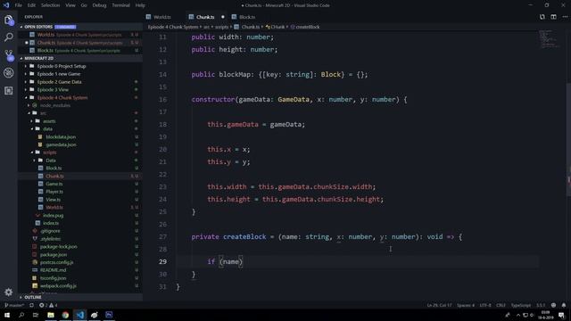571x321 pixels.
Task: Open webpack.config.js in the explorer
Action: point(58,285)
